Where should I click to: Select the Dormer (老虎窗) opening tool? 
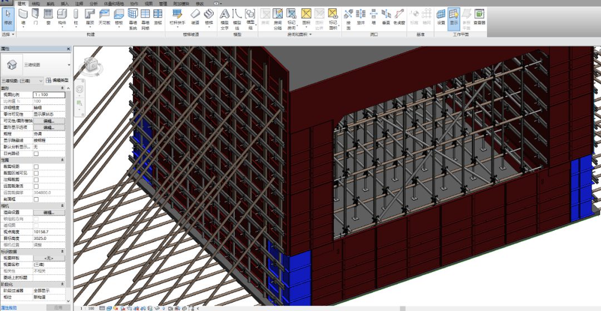click(399, 17)
